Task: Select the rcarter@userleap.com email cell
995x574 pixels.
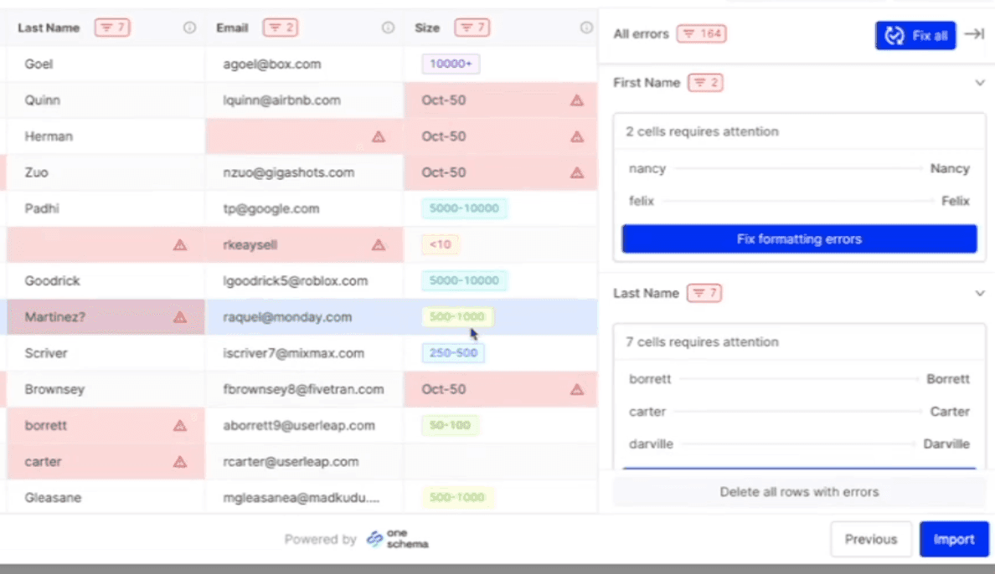Action: click(304, 462)
